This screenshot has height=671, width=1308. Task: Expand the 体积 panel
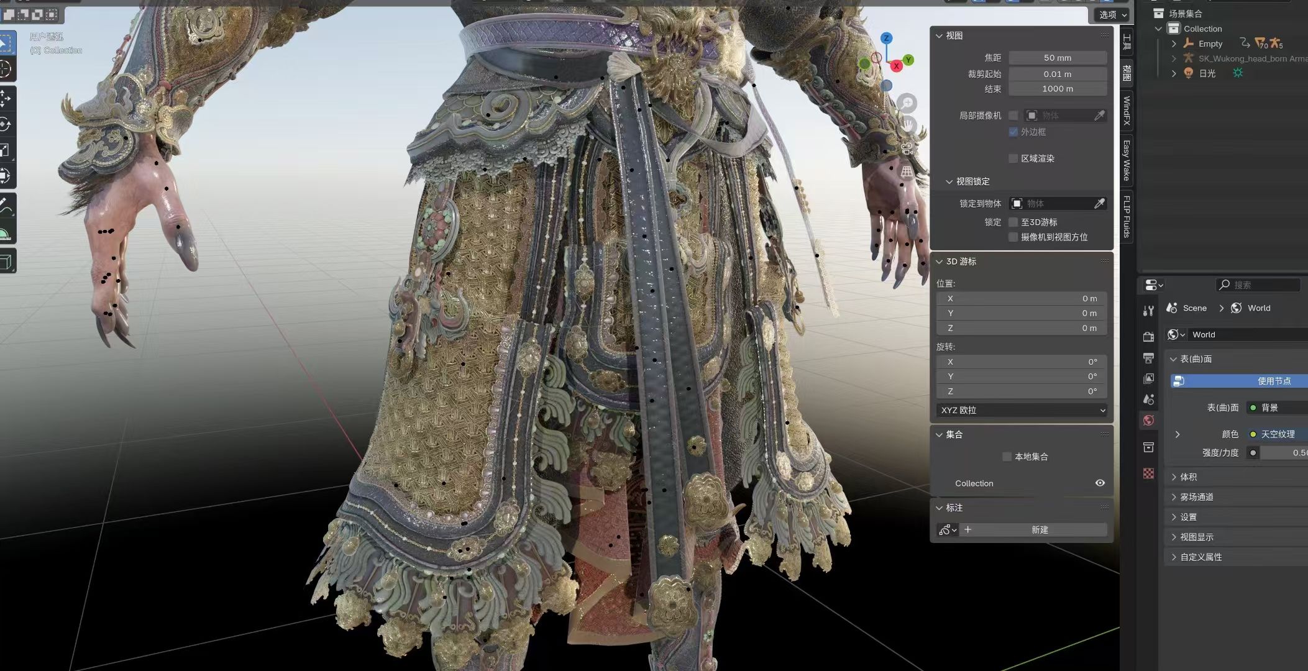pos(1174,477)
